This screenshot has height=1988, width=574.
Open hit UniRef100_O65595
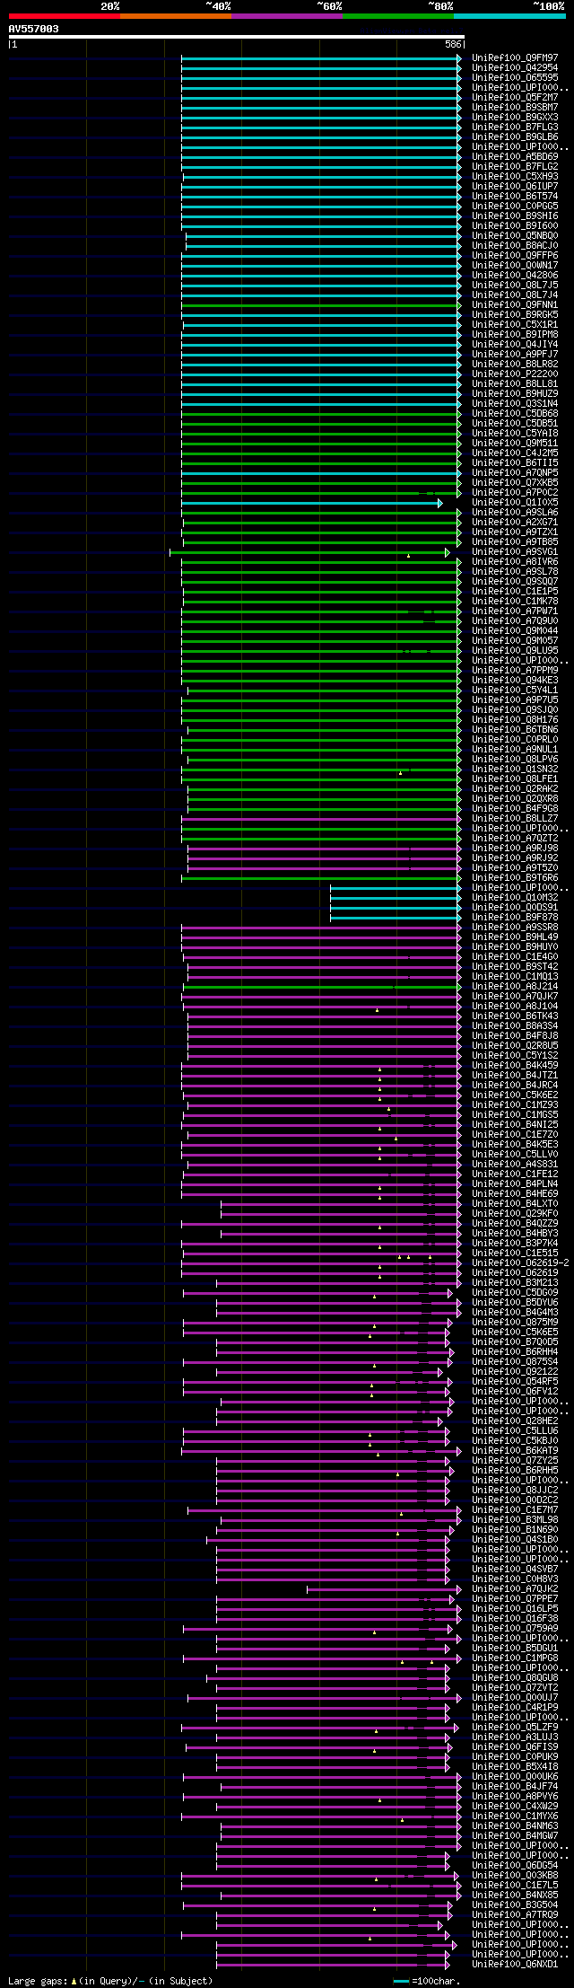point(515,77)
